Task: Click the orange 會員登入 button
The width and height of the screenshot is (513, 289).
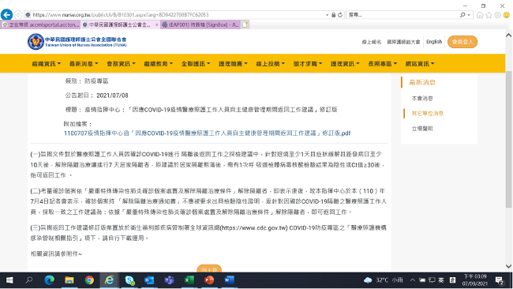Action: point(462,42)
